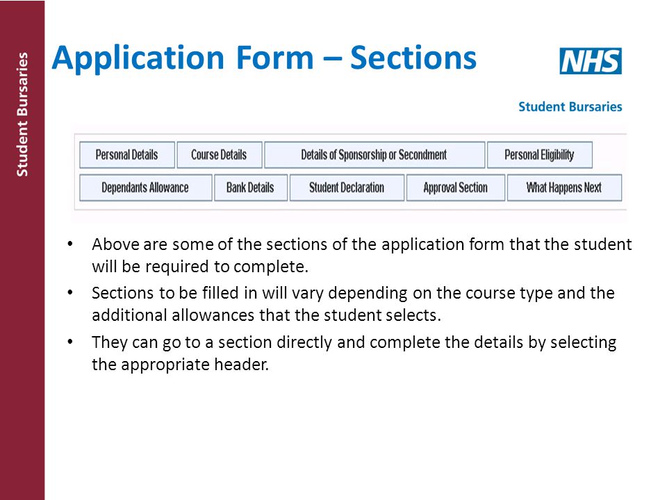Viewport: 667px width, 500px height.
Task: Click the vertical Student Bursaries sidebar label
Action: 22,115
